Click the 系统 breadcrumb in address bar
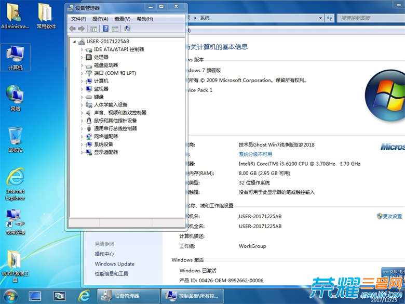 tap(205, 18)
